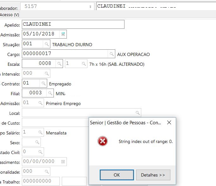Screen dimensions: 216x186
Task: Click the Apelido field with CLAUDINEI
Action: 73,24
